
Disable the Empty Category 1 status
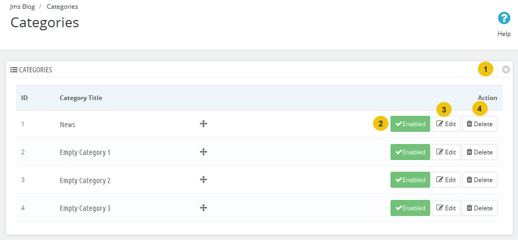tap(410, 152)
